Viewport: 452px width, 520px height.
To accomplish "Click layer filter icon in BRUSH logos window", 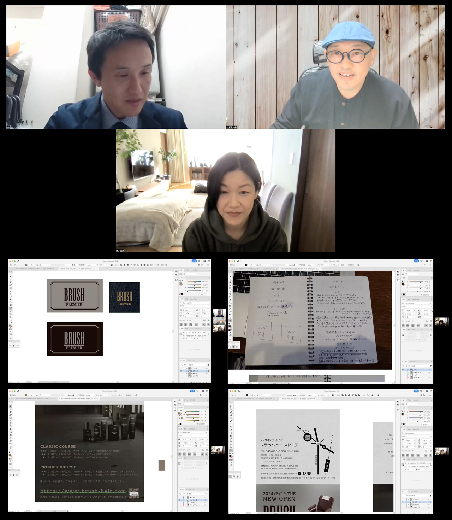I will [208, 364].
